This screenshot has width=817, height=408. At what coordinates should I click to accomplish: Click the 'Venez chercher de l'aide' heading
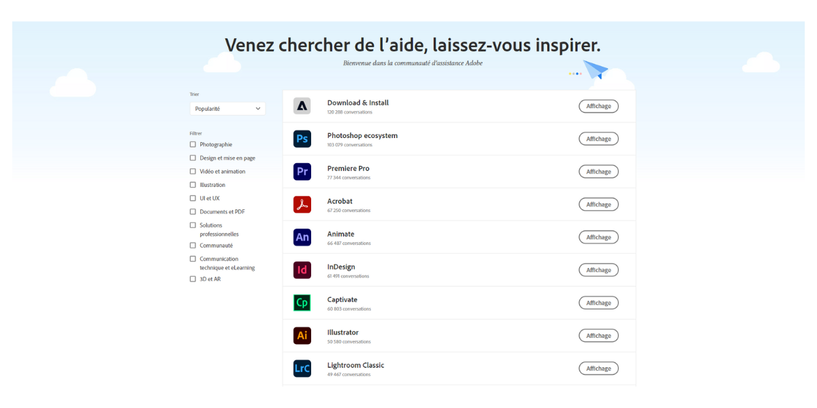[413, 45]
